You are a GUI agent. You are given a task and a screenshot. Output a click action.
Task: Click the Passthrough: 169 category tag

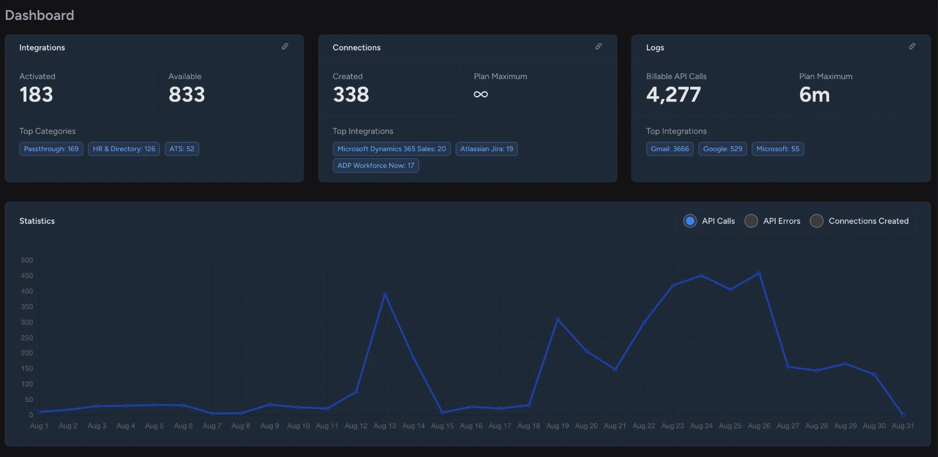tap(51, 149)
